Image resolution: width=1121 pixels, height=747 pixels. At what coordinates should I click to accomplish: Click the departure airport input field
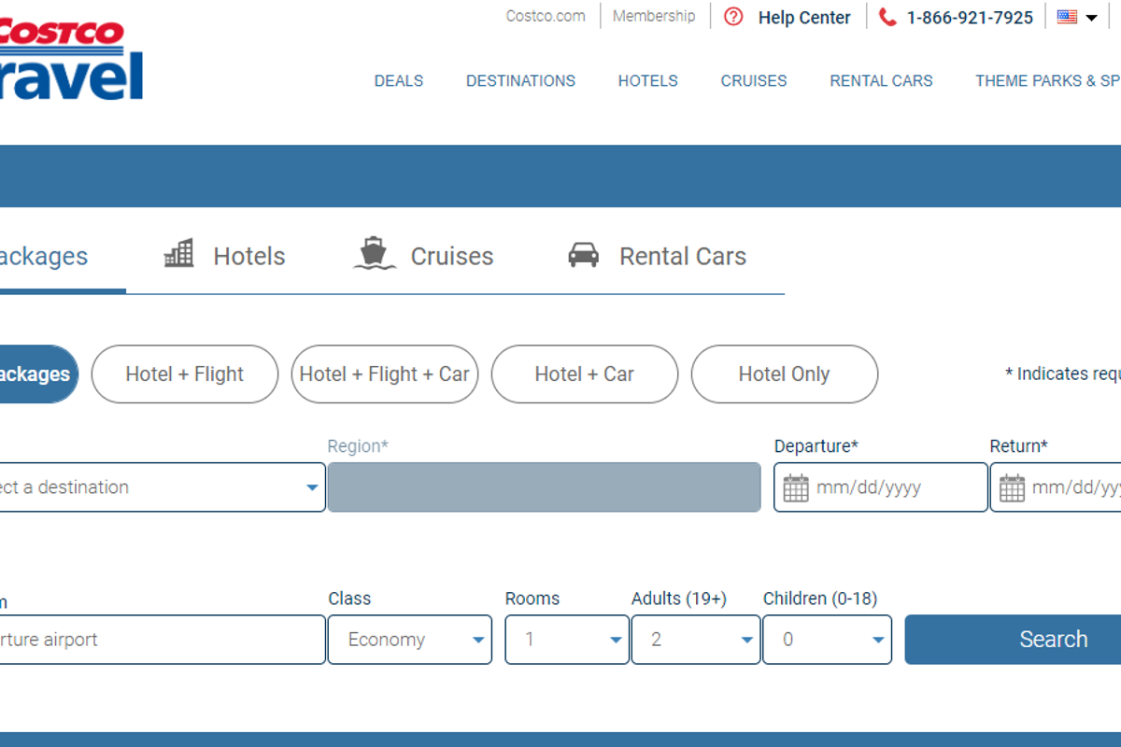tap(159, 640)
